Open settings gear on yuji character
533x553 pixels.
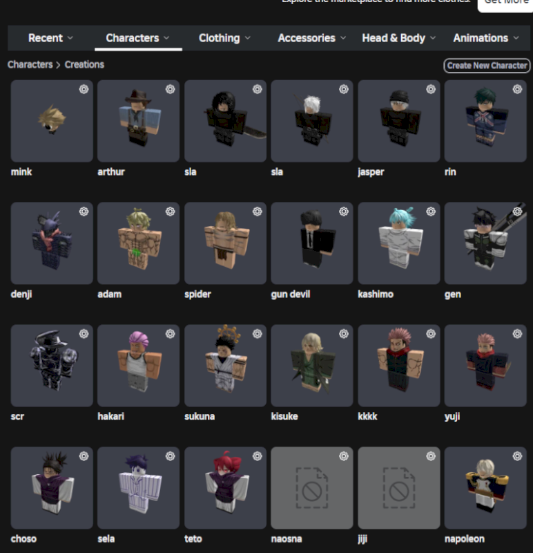click(x=517, y=334)
